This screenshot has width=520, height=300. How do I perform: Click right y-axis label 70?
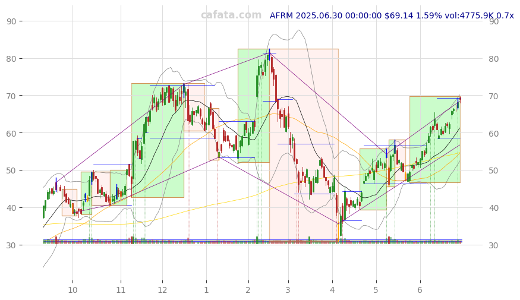493,96
